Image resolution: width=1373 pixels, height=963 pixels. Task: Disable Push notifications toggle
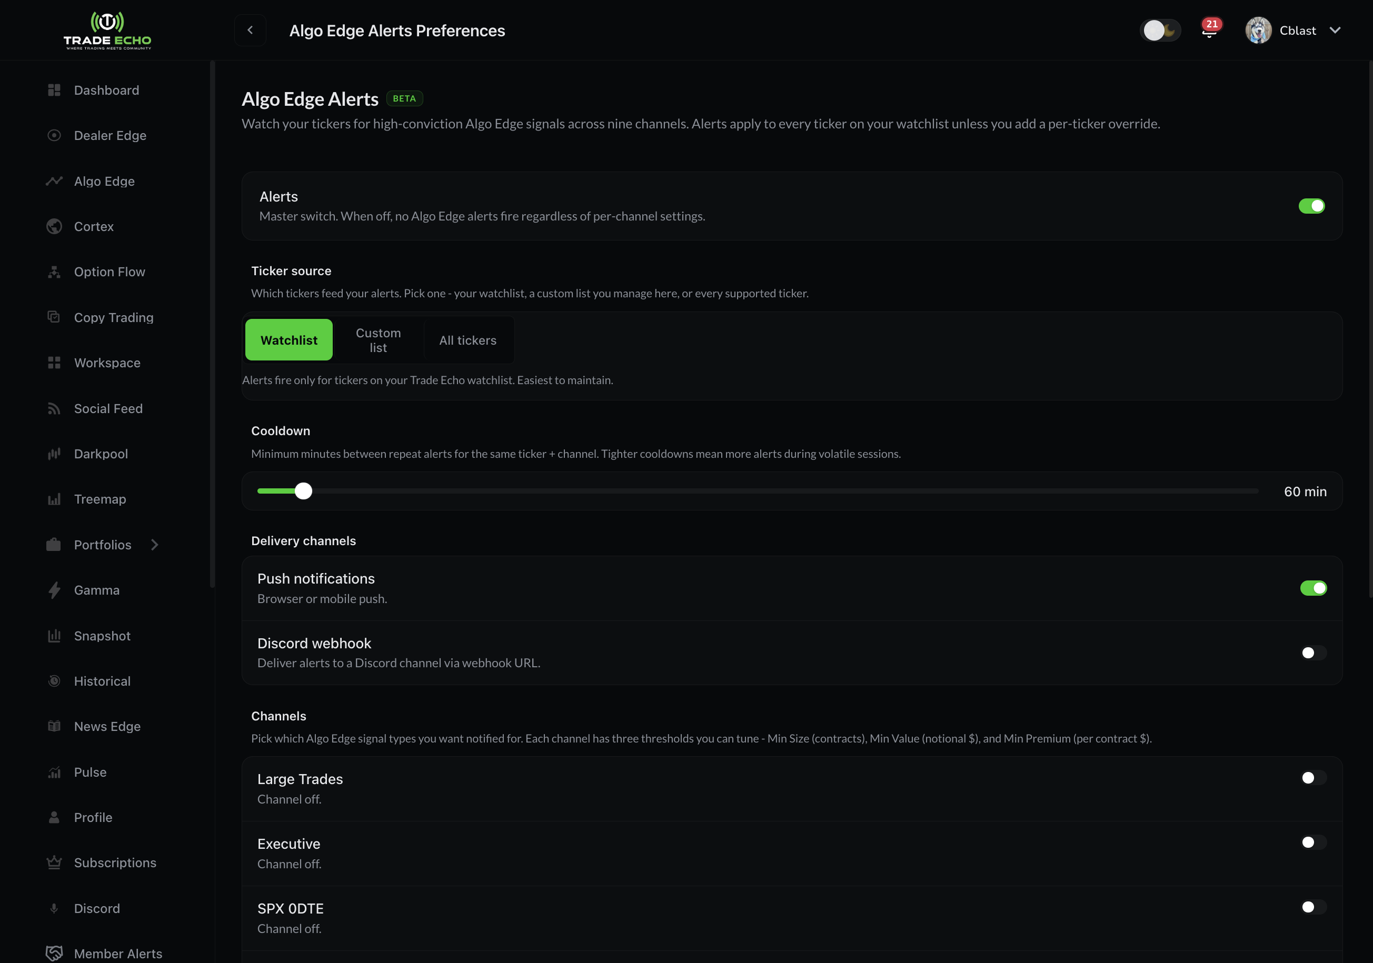click(1313, 588)
